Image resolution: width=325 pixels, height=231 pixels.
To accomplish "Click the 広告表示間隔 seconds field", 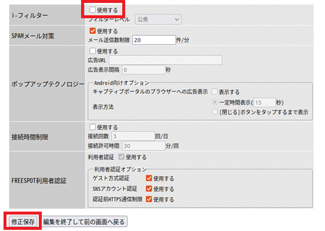I will point(143,70).
